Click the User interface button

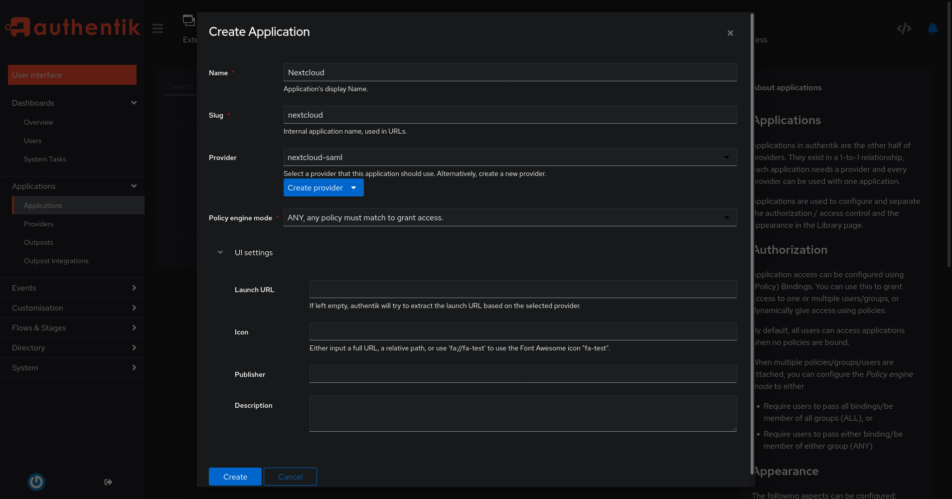click(x=72, y=75)
